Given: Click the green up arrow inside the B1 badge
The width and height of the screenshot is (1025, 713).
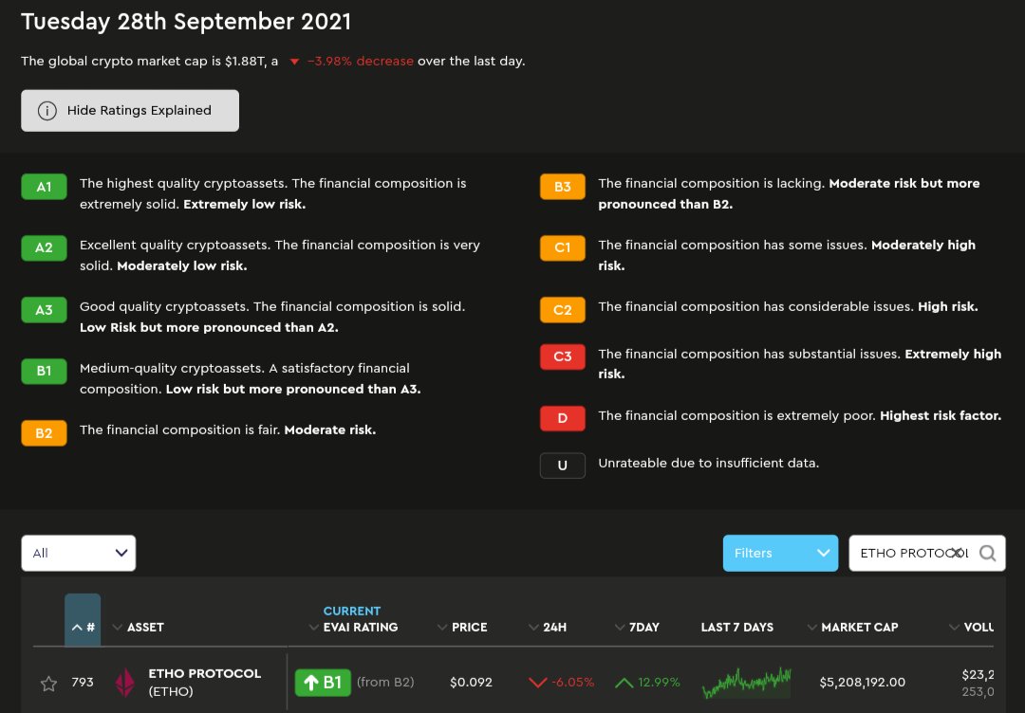Looking at the screenshot, I should (x=310, y=681).
